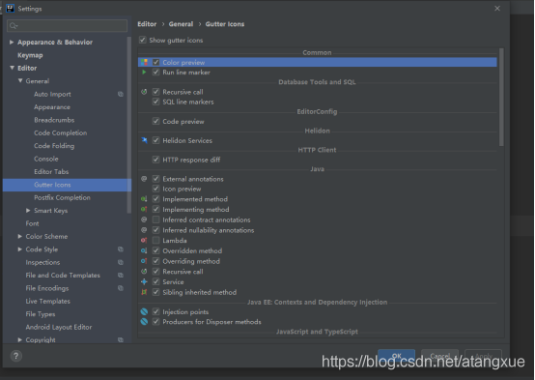Expand the Code Style node
This screenshot has height=380, width=535.
point(19,249)
